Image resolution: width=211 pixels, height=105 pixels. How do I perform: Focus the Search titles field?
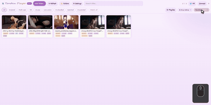[113, 3]
